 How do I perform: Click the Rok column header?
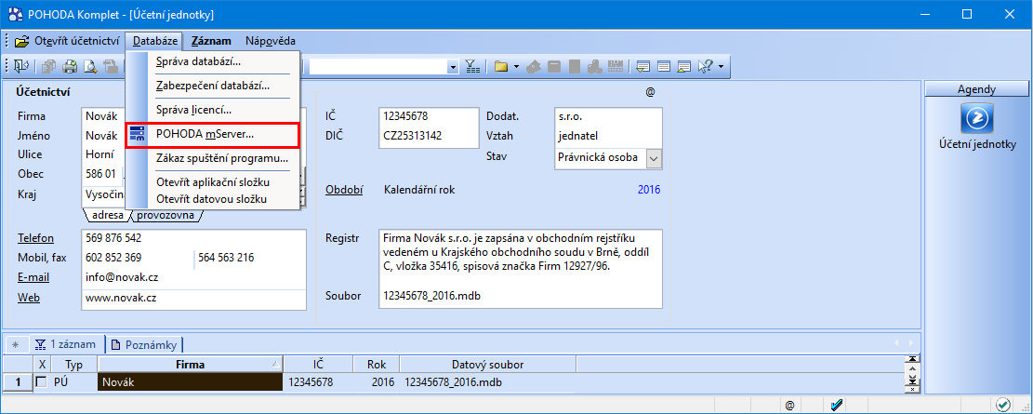[376, 365]
